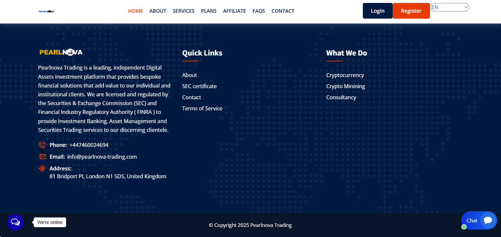Click the Address: label
The image size is (501, 237).
pos(61,168)
